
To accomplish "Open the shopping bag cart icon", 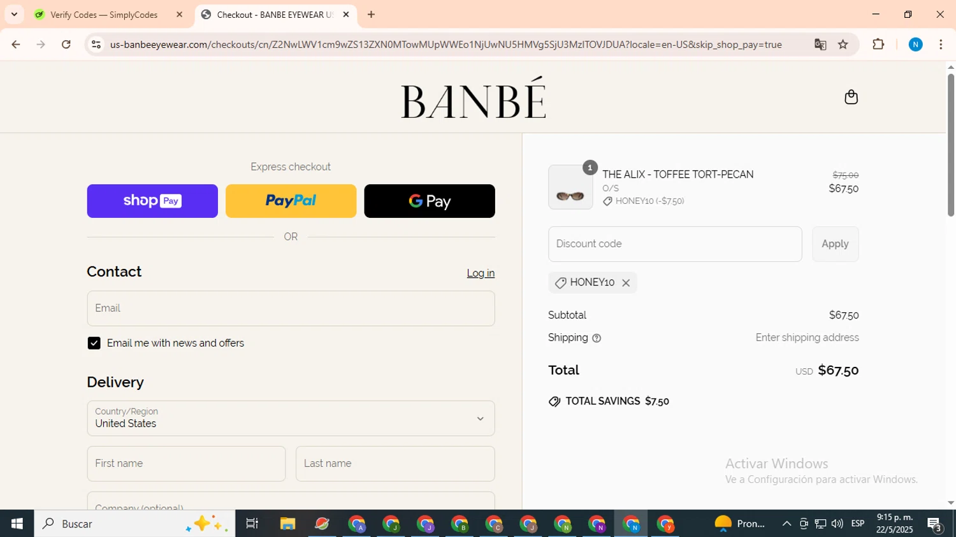I will point(851,97).
